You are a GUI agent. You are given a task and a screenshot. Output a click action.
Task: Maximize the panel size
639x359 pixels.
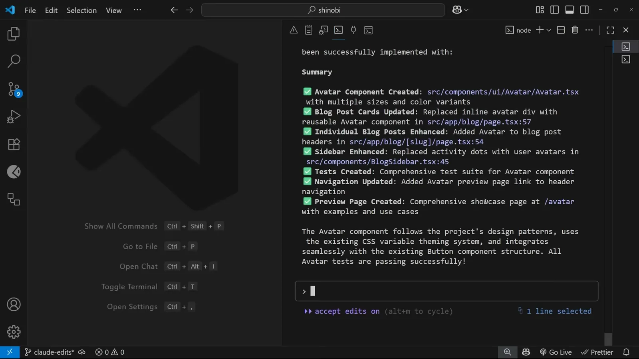[610, 30]
